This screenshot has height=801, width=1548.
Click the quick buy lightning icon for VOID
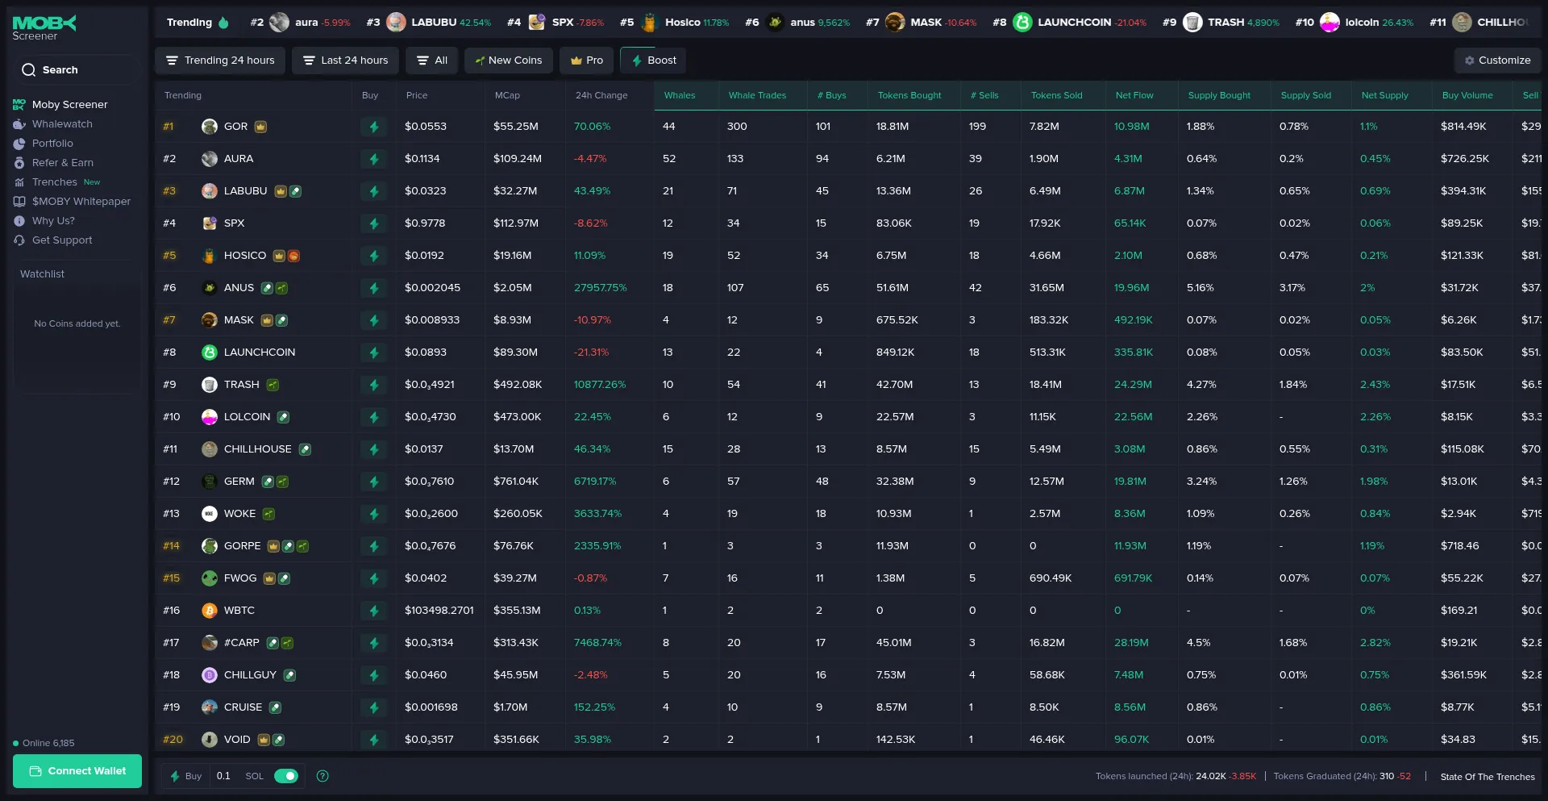(x=374, y=740)
